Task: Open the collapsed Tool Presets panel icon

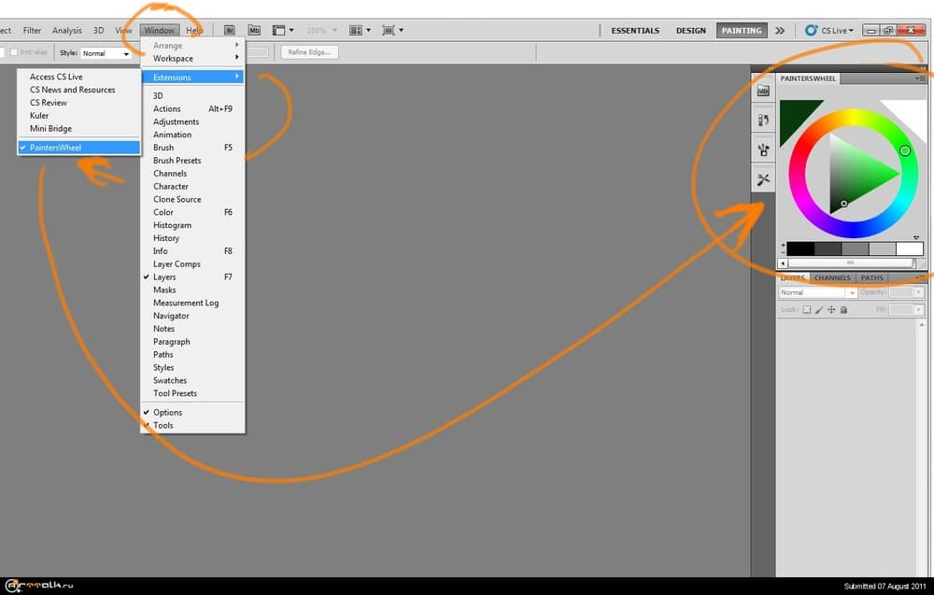Action: tap(763, 179)
